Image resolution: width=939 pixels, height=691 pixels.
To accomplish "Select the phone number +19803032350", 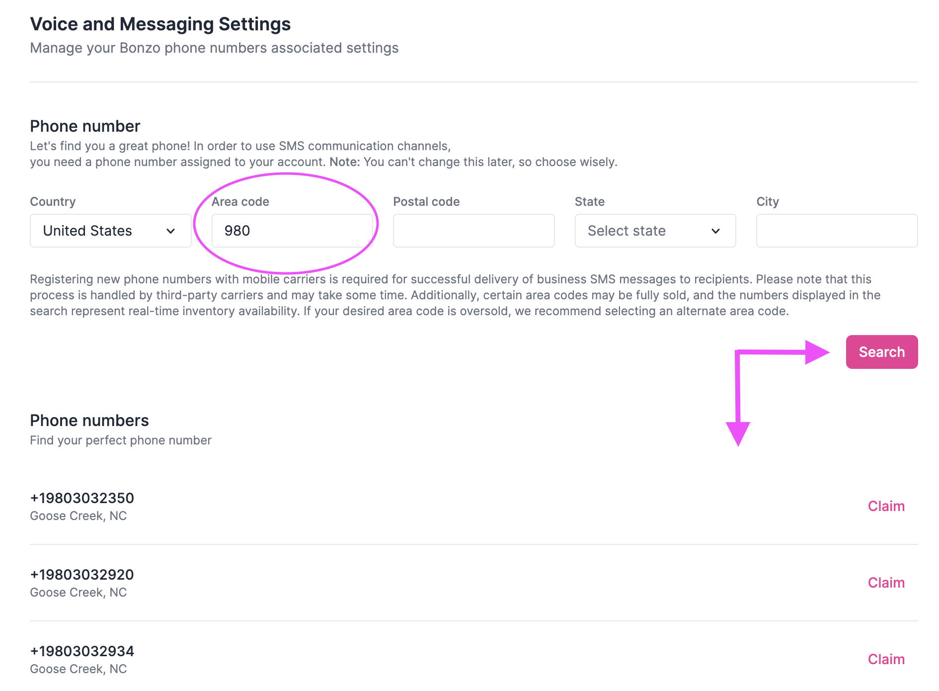I will tap(81, 498).
